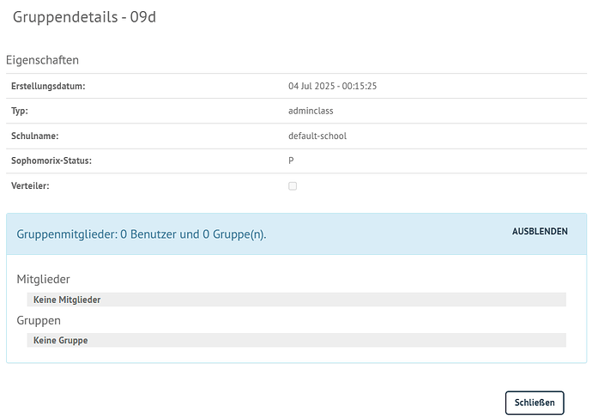
Task: Click the Gruppendetails - 09d dialog title
Action: pyautogui.click(x=83, y=17)
